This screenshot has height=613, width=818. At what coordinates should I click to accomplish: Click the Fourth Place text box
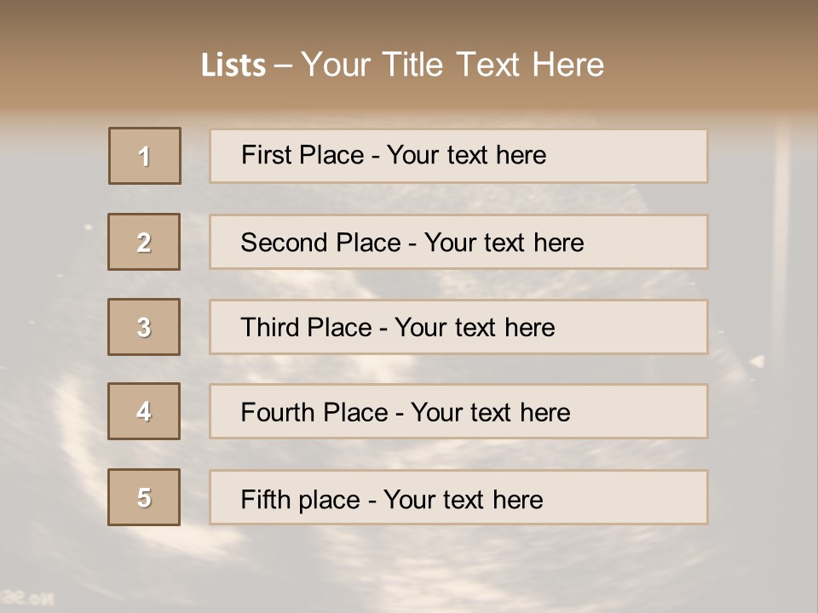(458, 411)
